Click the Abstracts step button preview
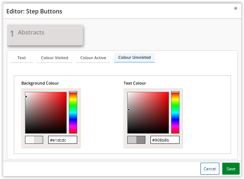Viewport: 244px width, 179px height. [x=45, y=35]
